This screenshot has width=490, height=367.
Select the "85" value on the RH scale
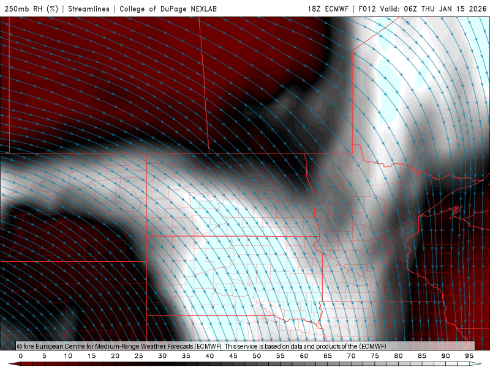tap(422, 356)
